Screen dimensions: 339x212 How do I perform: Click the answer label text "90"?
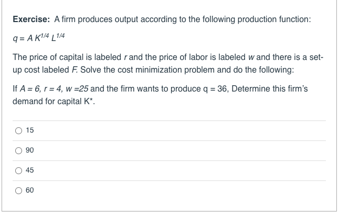point(29,150)
